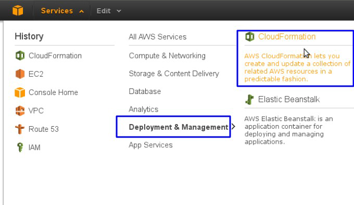Choose the Route 53 icon
The height and width of the screenshot is (205, 354).
(20, 129)
